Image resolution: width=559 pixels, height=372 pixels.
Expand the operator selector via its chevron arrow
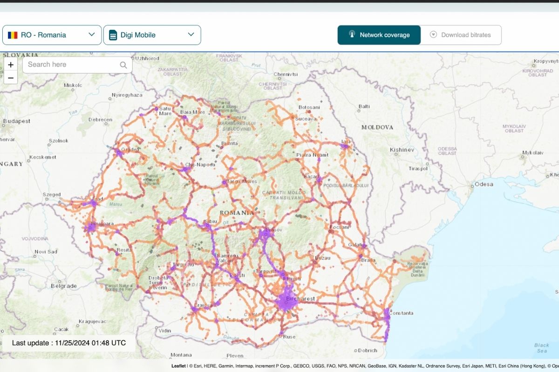191,34
